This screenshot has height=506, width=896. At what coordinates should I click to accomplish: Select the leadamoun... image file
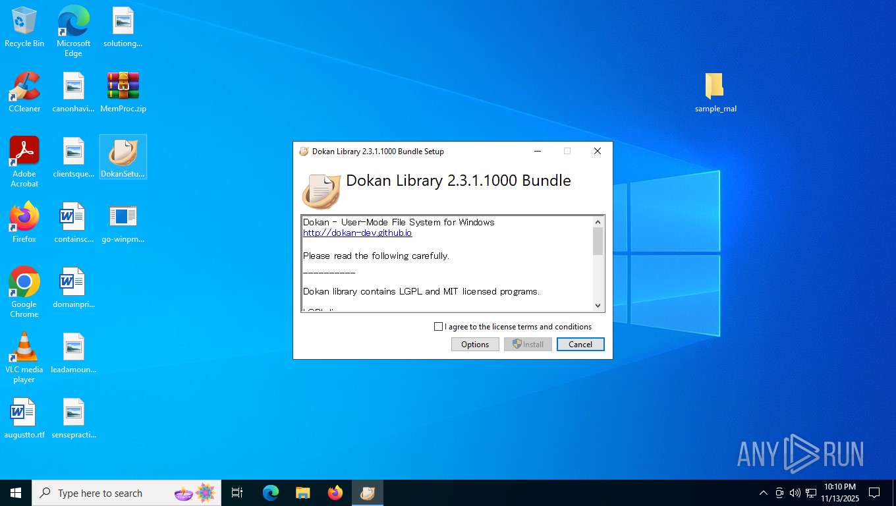coord(73,353)
